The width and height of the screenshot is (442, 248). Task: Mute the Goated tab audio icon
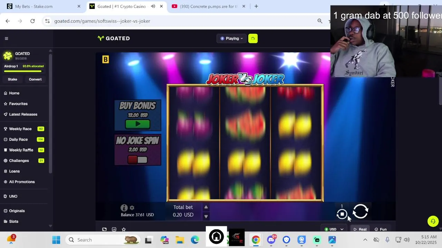(153, 6)
